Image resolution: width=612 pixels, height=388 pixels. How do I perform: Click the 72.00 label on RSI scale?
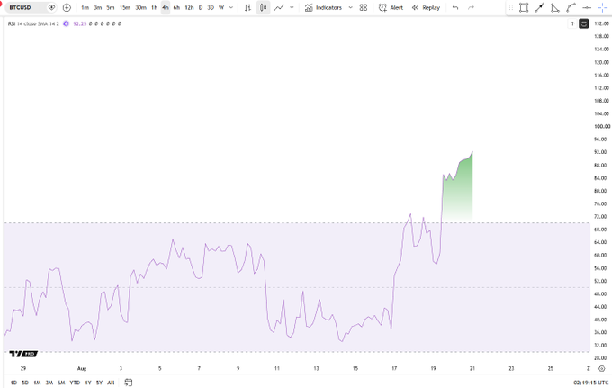coord(600,217)
